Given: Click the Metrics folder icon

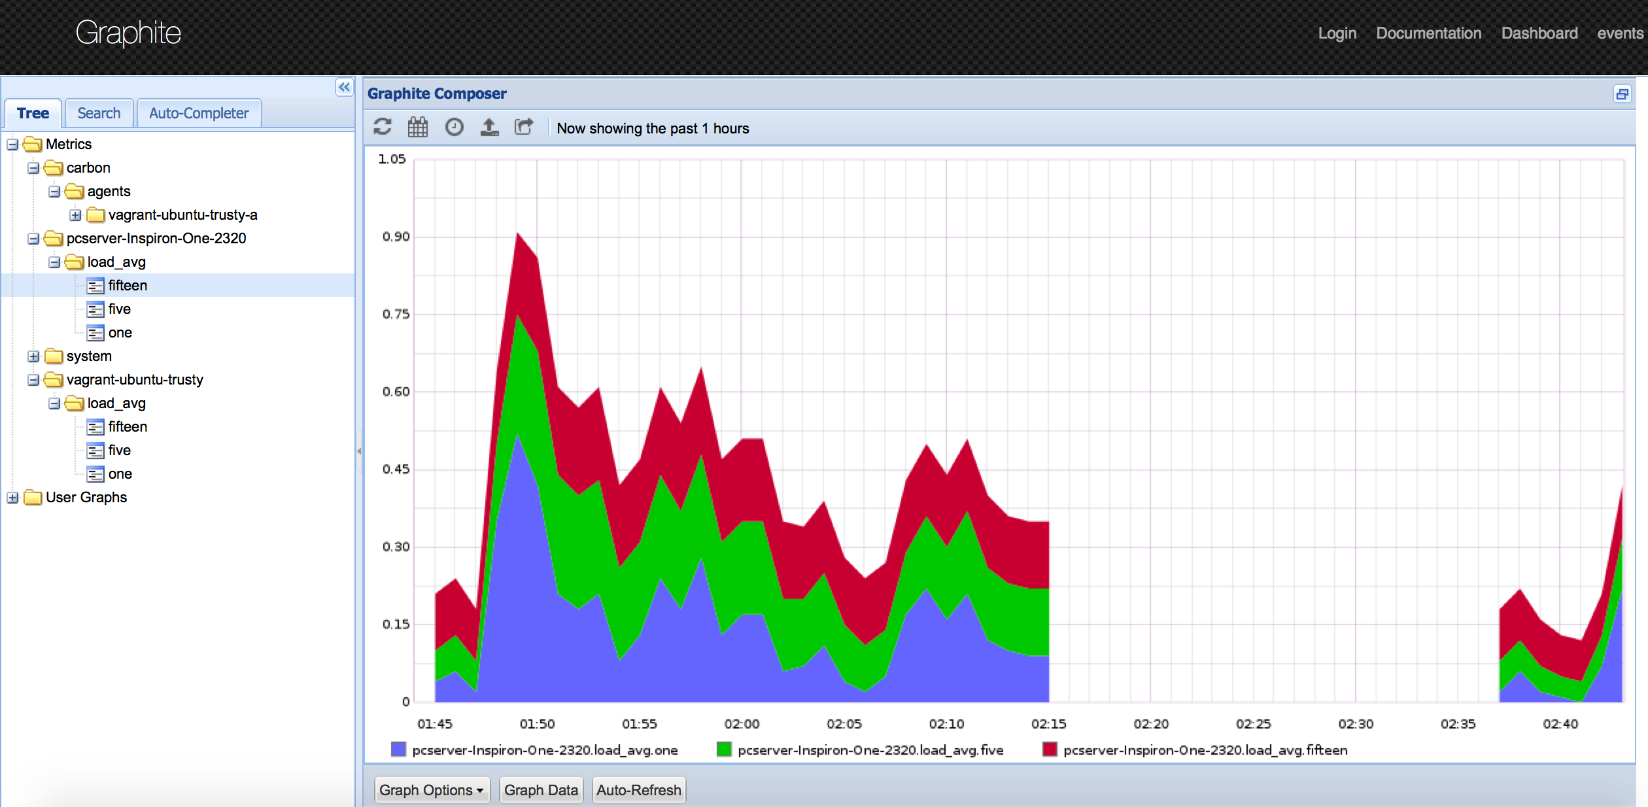Looking at the screenshot, I should pos(33,144).
